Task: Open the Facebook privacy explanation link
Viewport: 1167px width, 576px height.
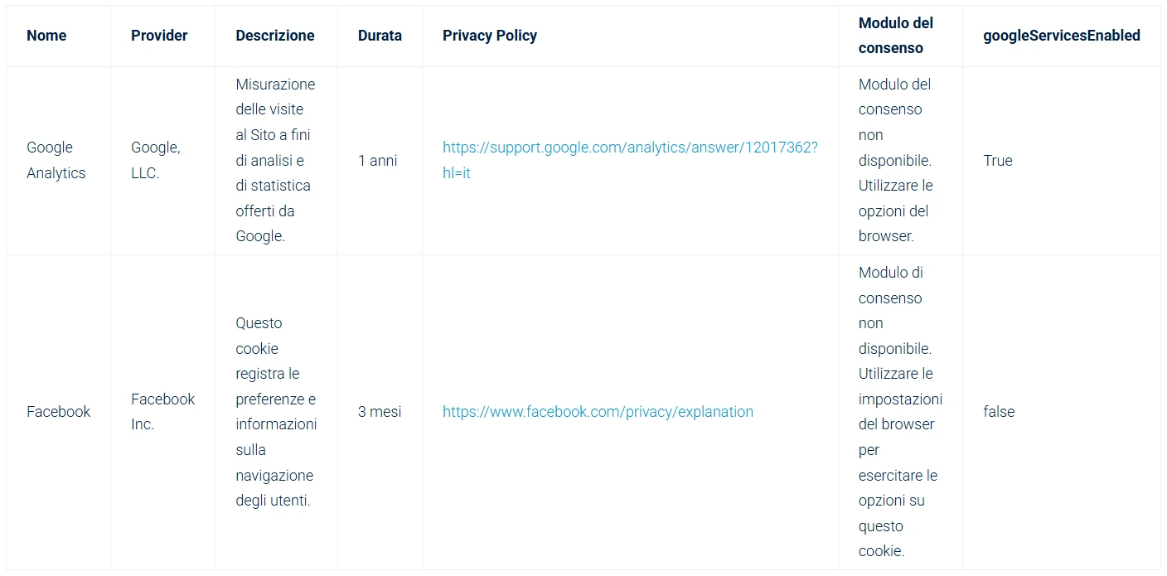Action: (598, 412)
